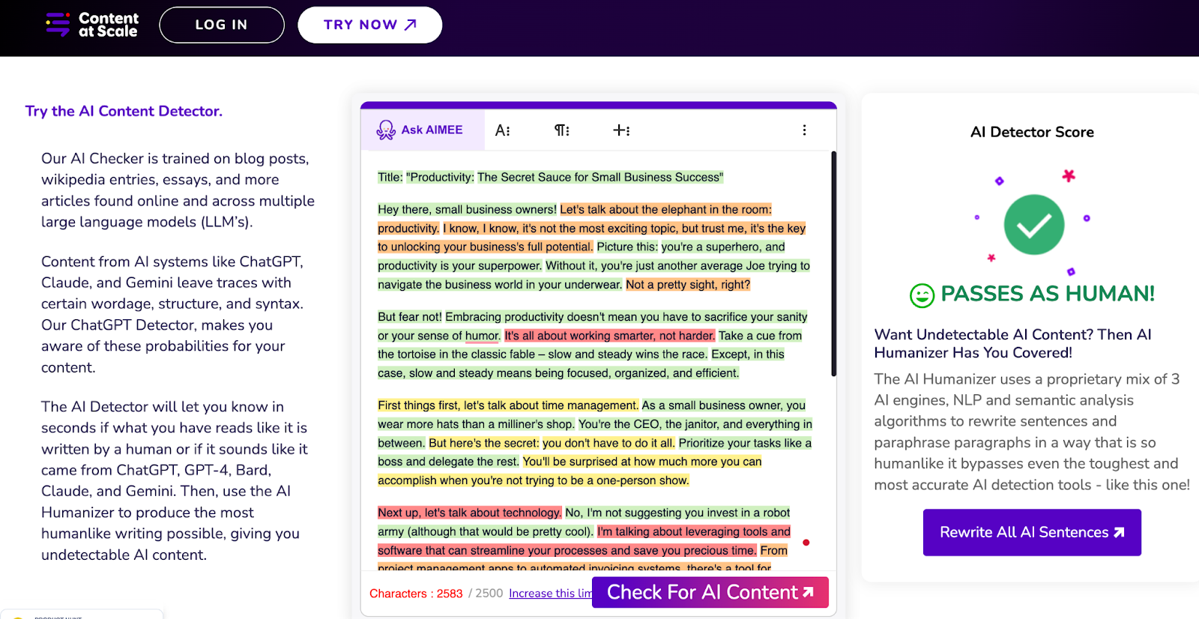Click the Rewrite All AI Sentences button
The height and width of the screenshot is (619, 1199).
(1032, 532)
